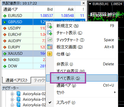Select the AUDJPY symbol row
124x107 pixels.
[x=24, y=41]
